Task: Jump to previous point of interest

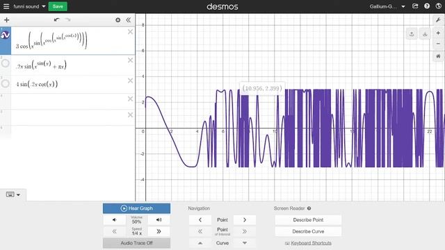Action: coord(200,231)
